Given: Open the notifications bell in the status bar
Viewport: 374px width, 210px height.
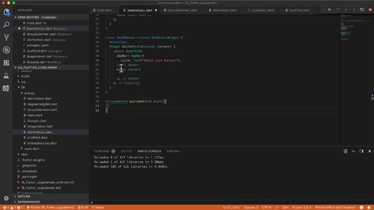Looking at the screenshot, I should tap(369, 208).
